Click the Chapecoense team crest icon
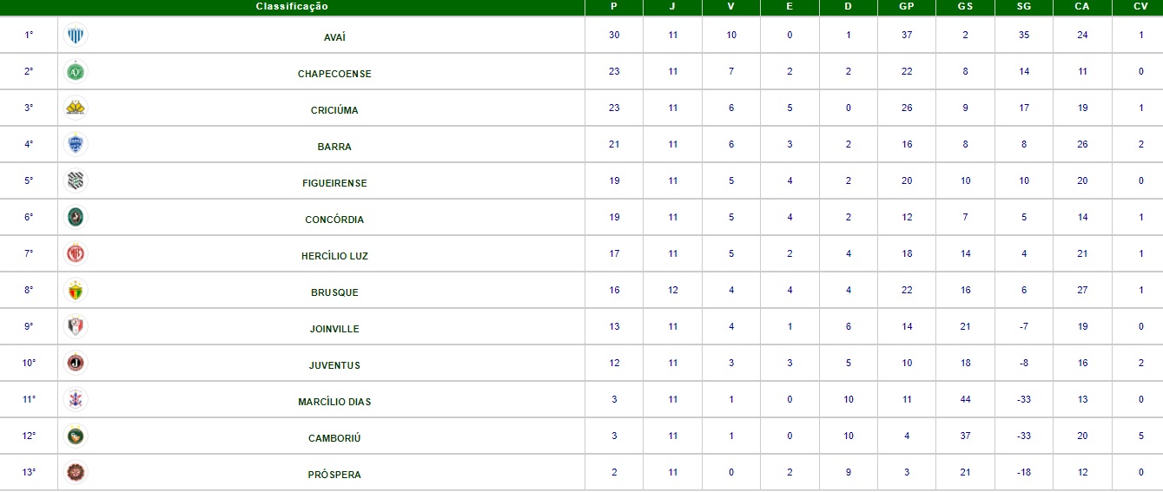The image size is (1163, 492). click(76, 71)
